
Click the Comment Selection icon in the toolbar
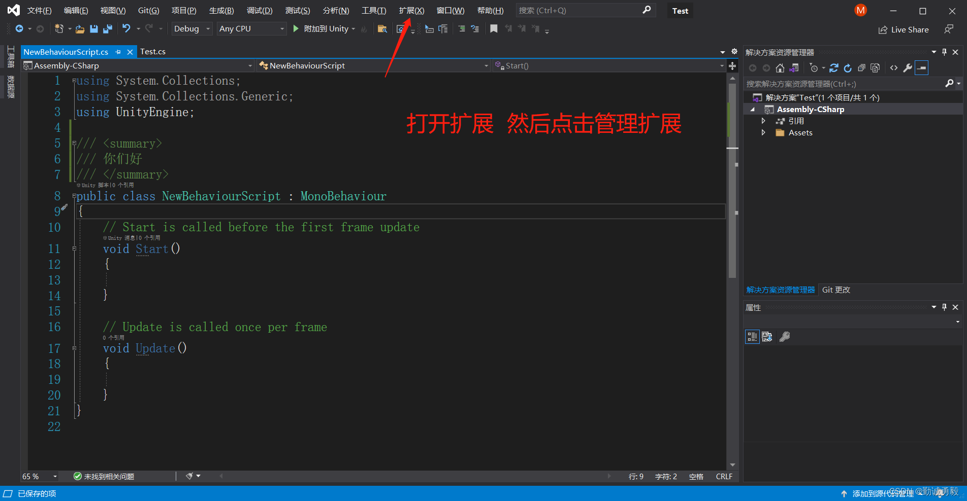pyautogui.click(x=462, y=29)
